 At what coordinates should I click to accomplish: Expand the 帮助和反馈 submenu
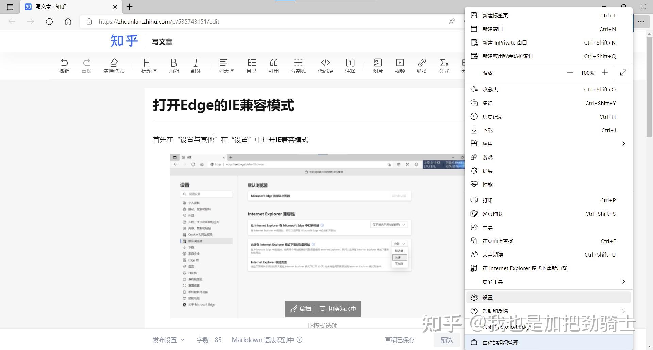[x=548, y=311]
